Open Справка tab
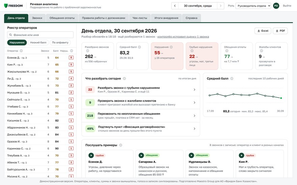Image resolution: width=297 pixels, height=185 pixels. 191,18
